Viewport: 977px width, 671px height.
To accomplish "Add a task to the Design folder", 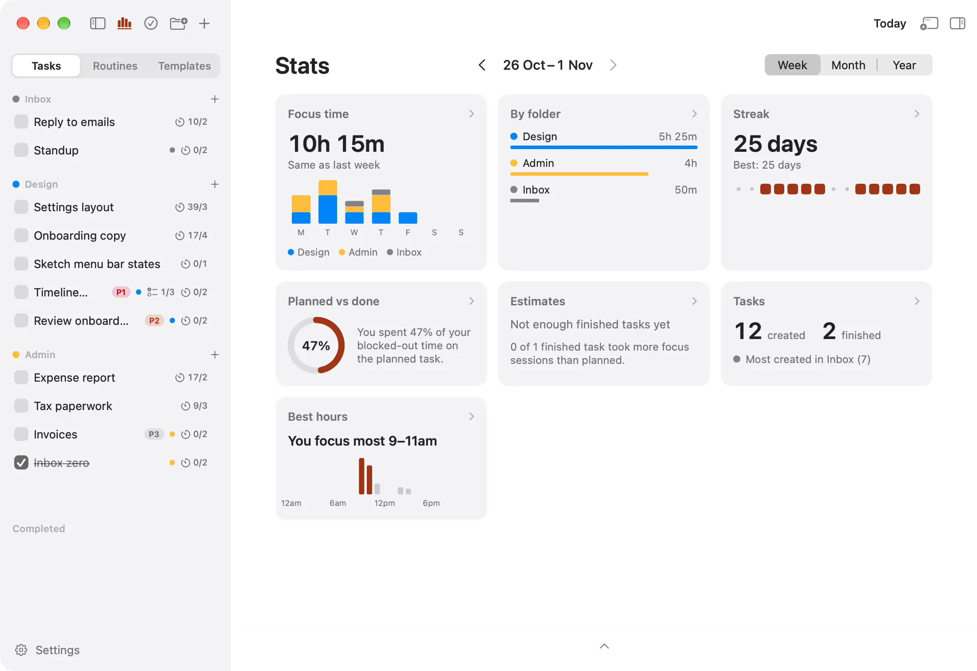I will (x=215, y=184).
